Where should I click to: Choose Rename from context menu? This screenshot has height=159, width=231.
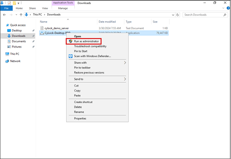[x=79, y=112]
